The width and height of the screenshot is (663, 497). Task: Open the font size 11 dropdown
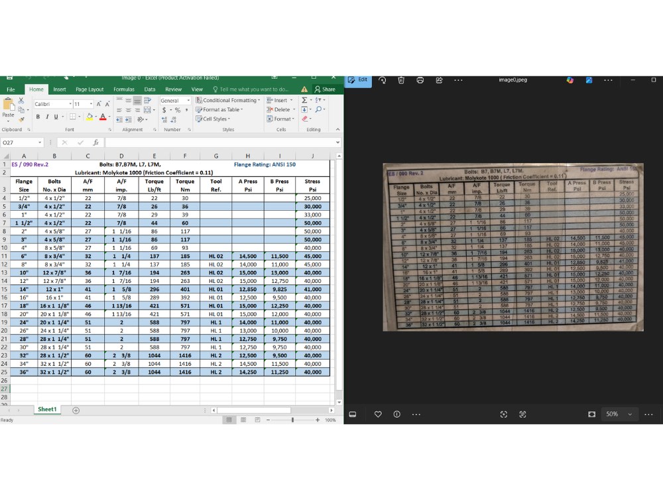91,104
